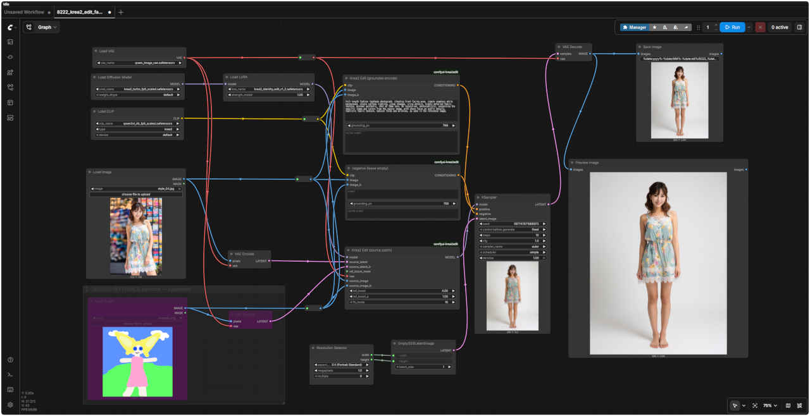This screenshot has width=810, height=416.
Task: Click the strength_model value in Load LoRA
Action: coord(269,95)
